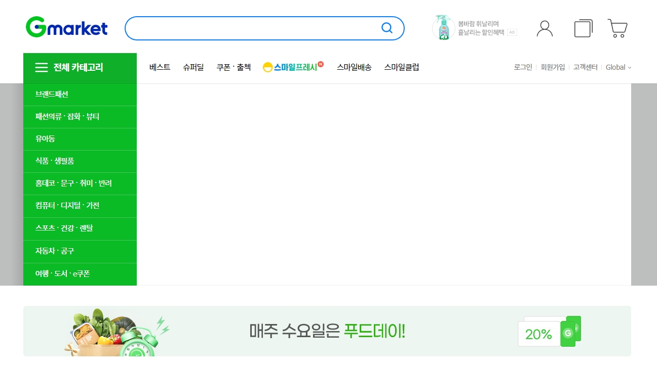
Task: Click the hamburger icon on 전체 카테고리
Action: (x=41, y=67)
